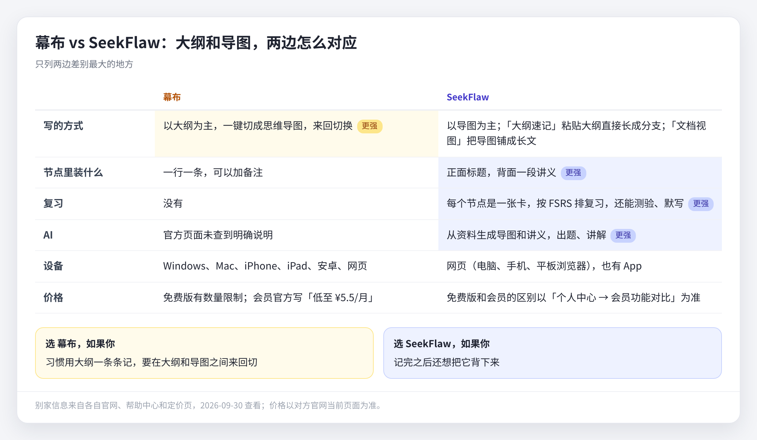Click the 更强 badge after 讲解

(623, 235)
